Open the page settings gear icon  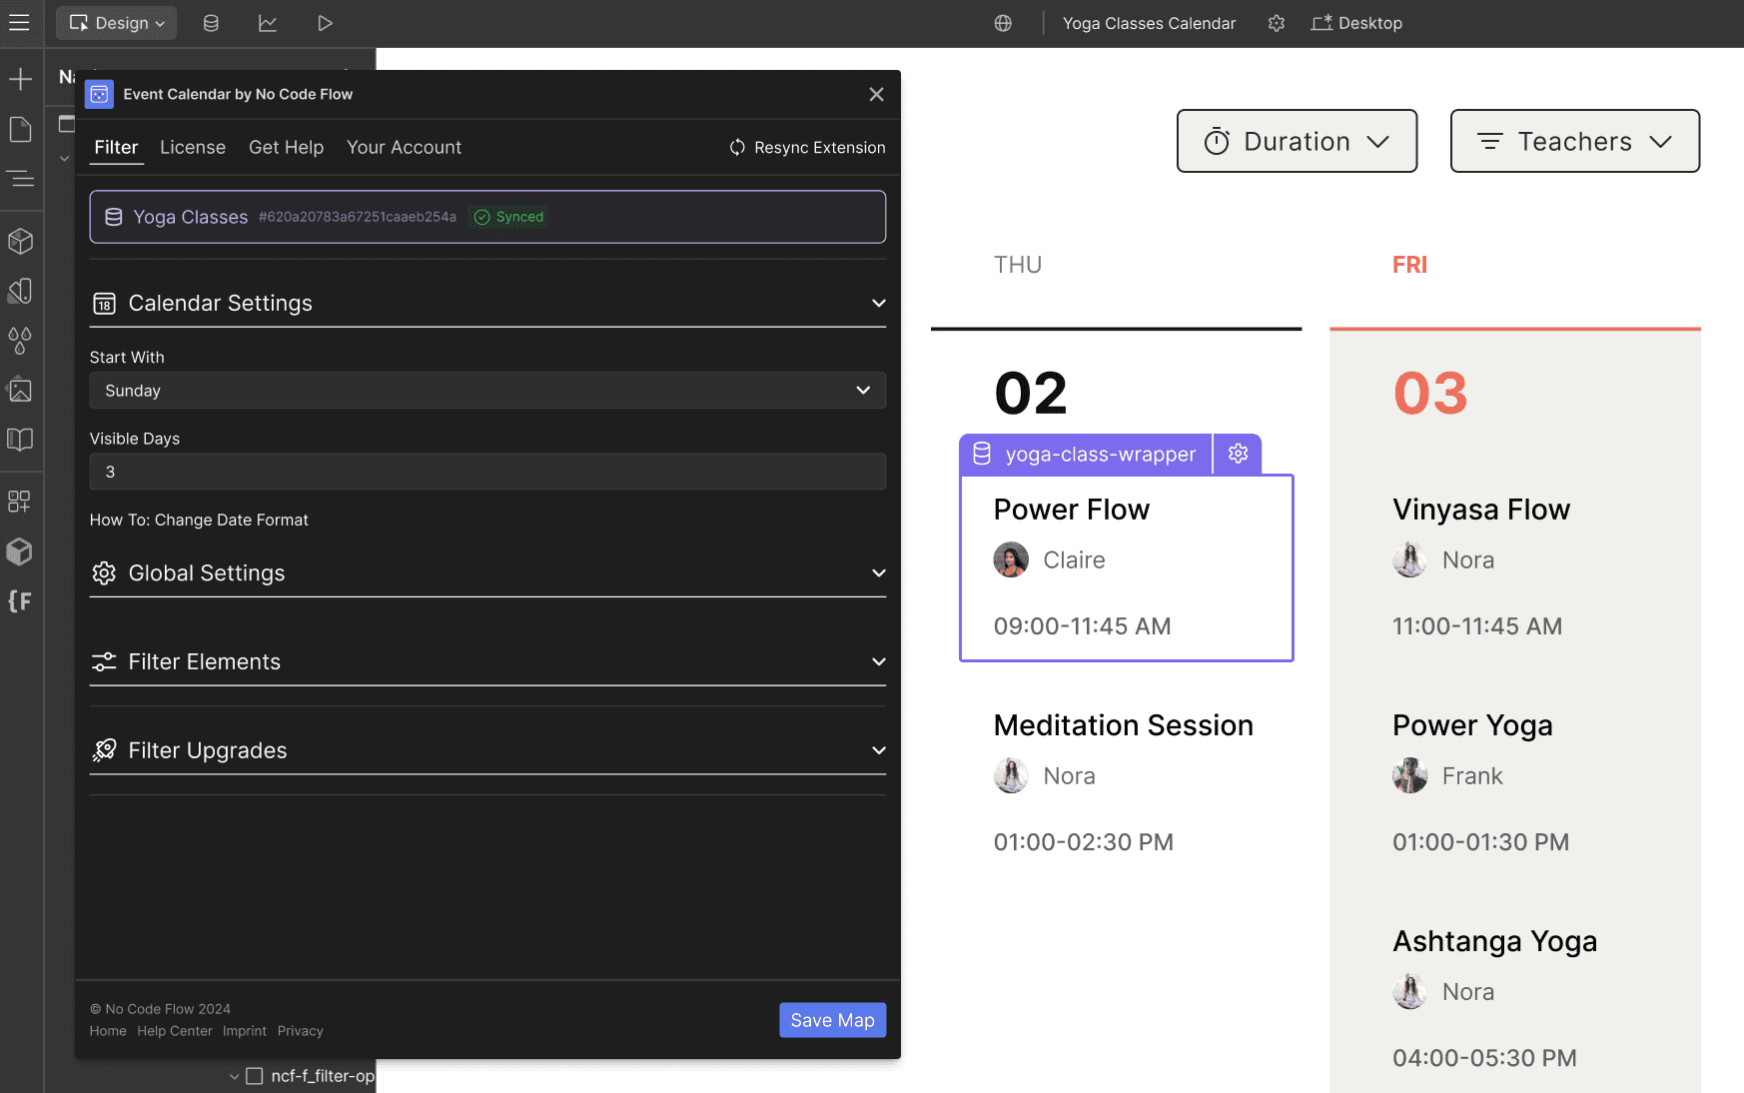click(x=1276, y=23)
